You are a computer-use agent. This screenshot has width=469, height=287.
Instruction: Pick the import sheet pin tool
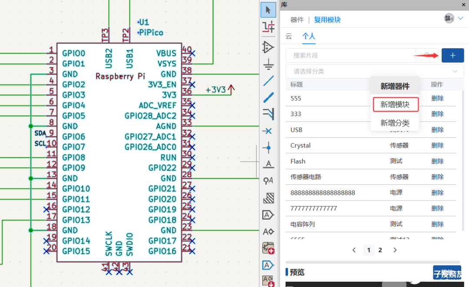point(268,281)
